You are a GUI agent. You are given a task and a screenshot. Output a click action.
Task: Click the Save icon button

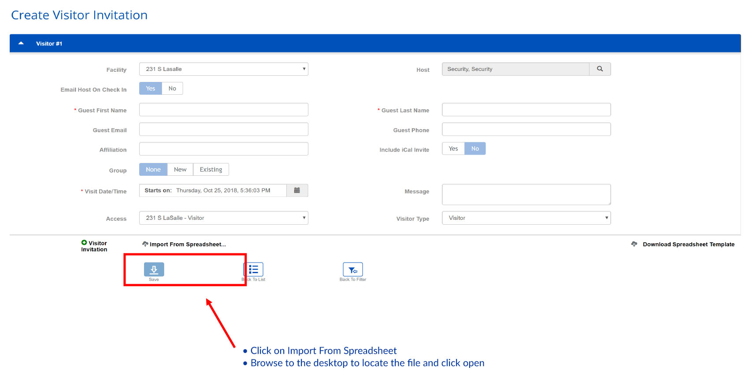[x=154, y=269]
